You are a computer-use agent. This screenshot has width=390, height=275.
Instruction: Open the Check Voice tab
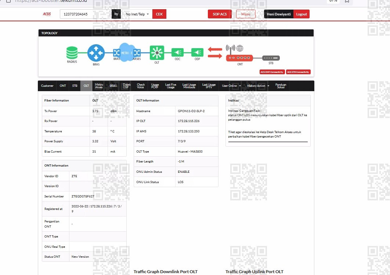[141, 86]
